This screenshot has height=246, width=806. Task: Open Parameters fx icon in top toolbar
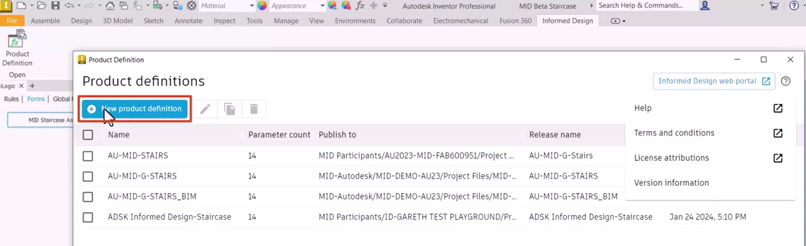coord(360,5)
